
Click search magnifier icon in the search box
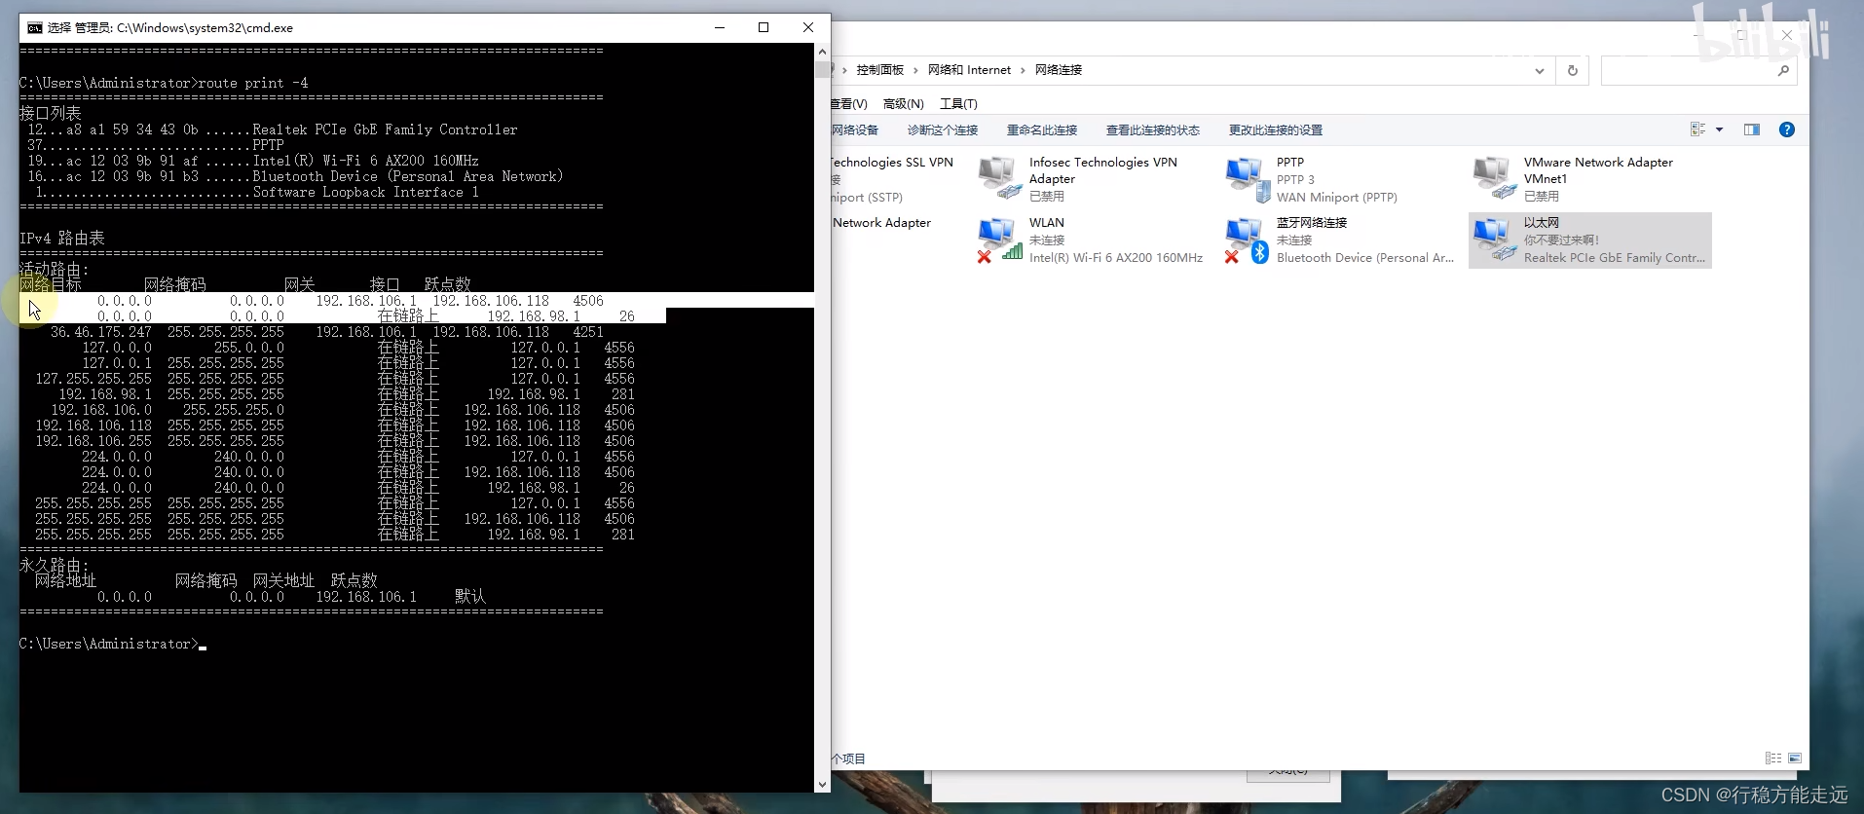click(x=1783, y=70)
